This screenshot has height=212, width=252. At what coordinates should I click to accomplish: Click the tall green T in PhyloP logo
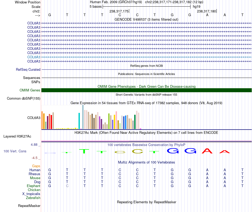coord(84,151)
